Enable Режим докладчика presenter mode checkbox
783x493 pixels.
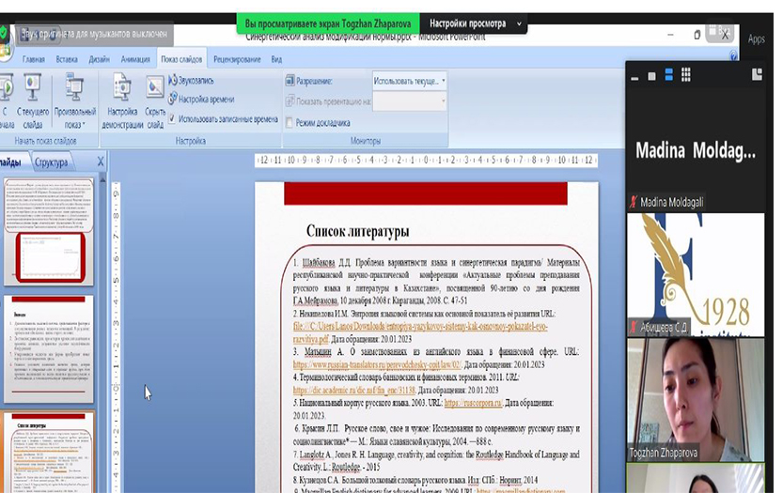290,122
